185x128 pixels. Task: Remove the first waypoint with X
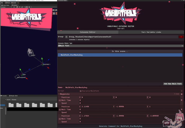click(x=182, y=100)
